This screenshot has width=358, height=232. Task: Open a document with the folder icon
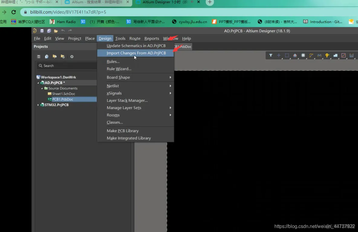pos(56,31)
